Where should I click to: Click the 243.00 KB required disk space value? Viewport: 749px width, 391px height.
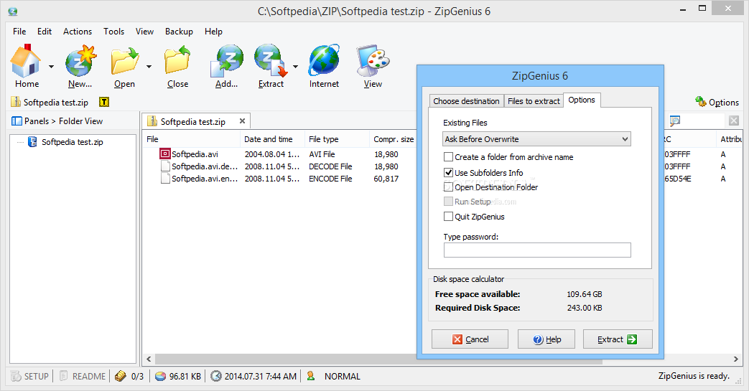585,308
